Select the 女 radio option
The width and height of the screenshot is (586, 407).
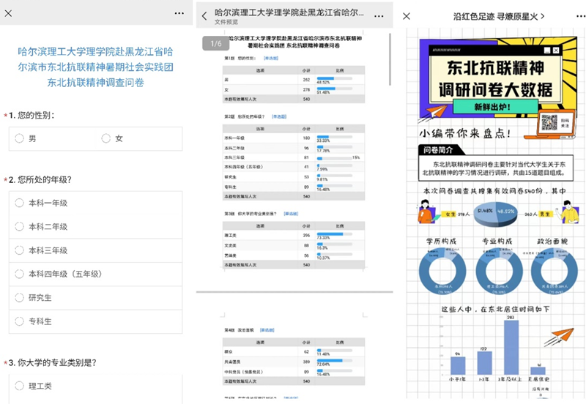(107, 138)
